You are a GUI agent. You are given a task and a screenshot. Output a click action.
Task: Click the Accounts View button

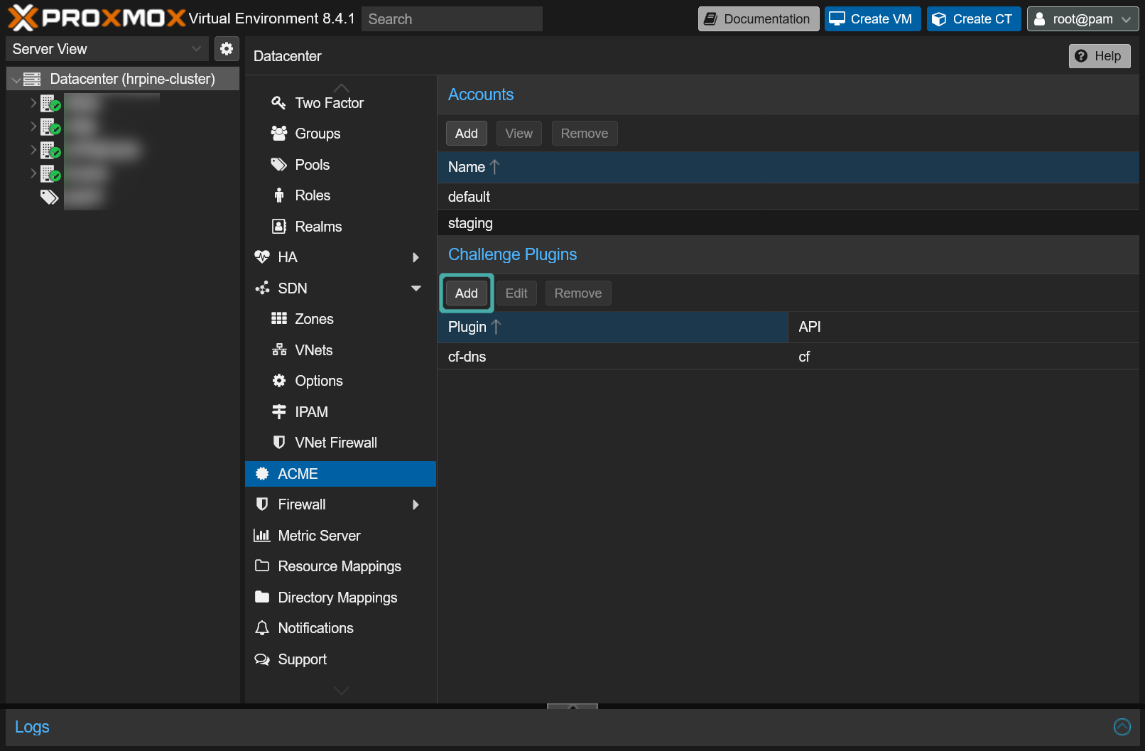pyautogui.click(x=519, y=134)
